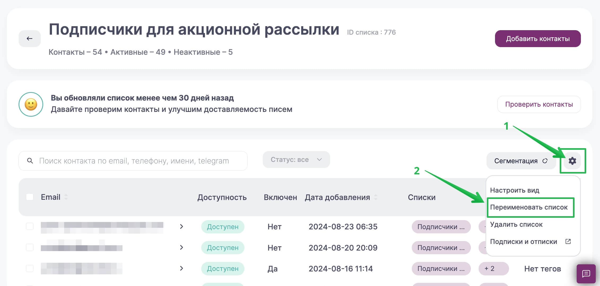Go back using the left arrow button
The height and width of the screenshot is (286, 600).
coord(29,39)
